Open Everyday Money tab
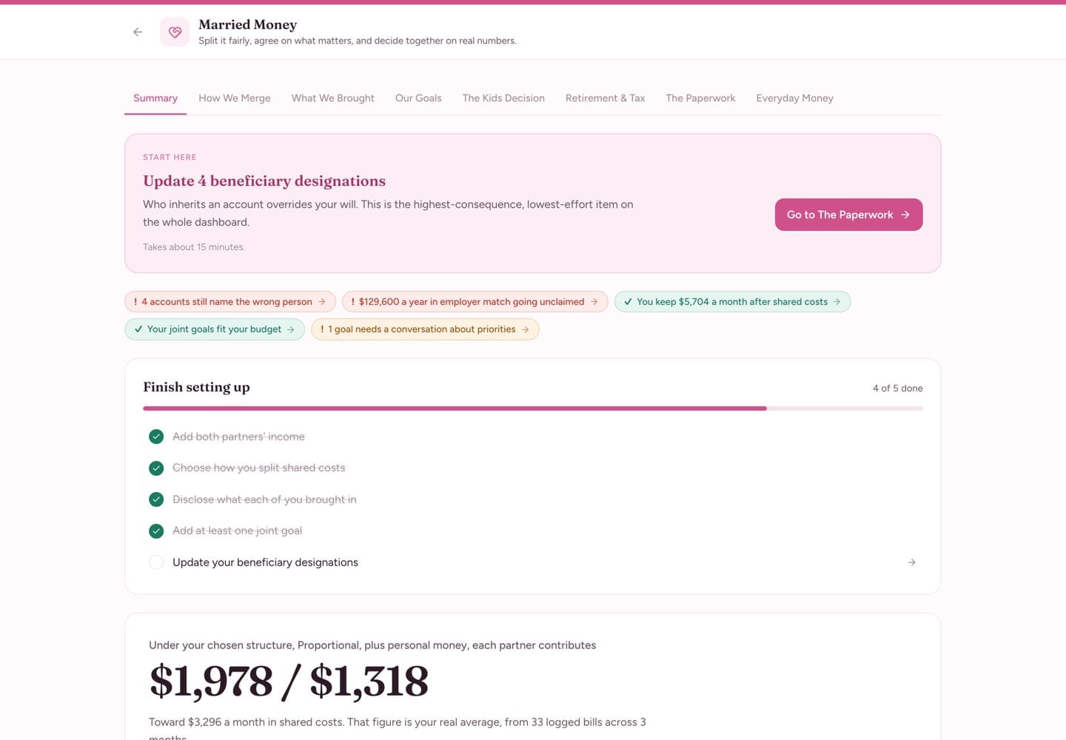Screen dimensions: 1066x740 pyautogui.click(x=794, y=98)
